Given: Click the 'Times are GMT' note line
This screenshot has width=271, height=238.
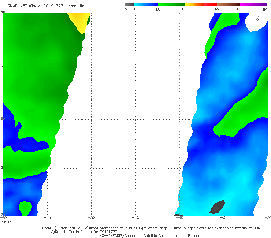Looking at the screenshot, I should 151,228.
